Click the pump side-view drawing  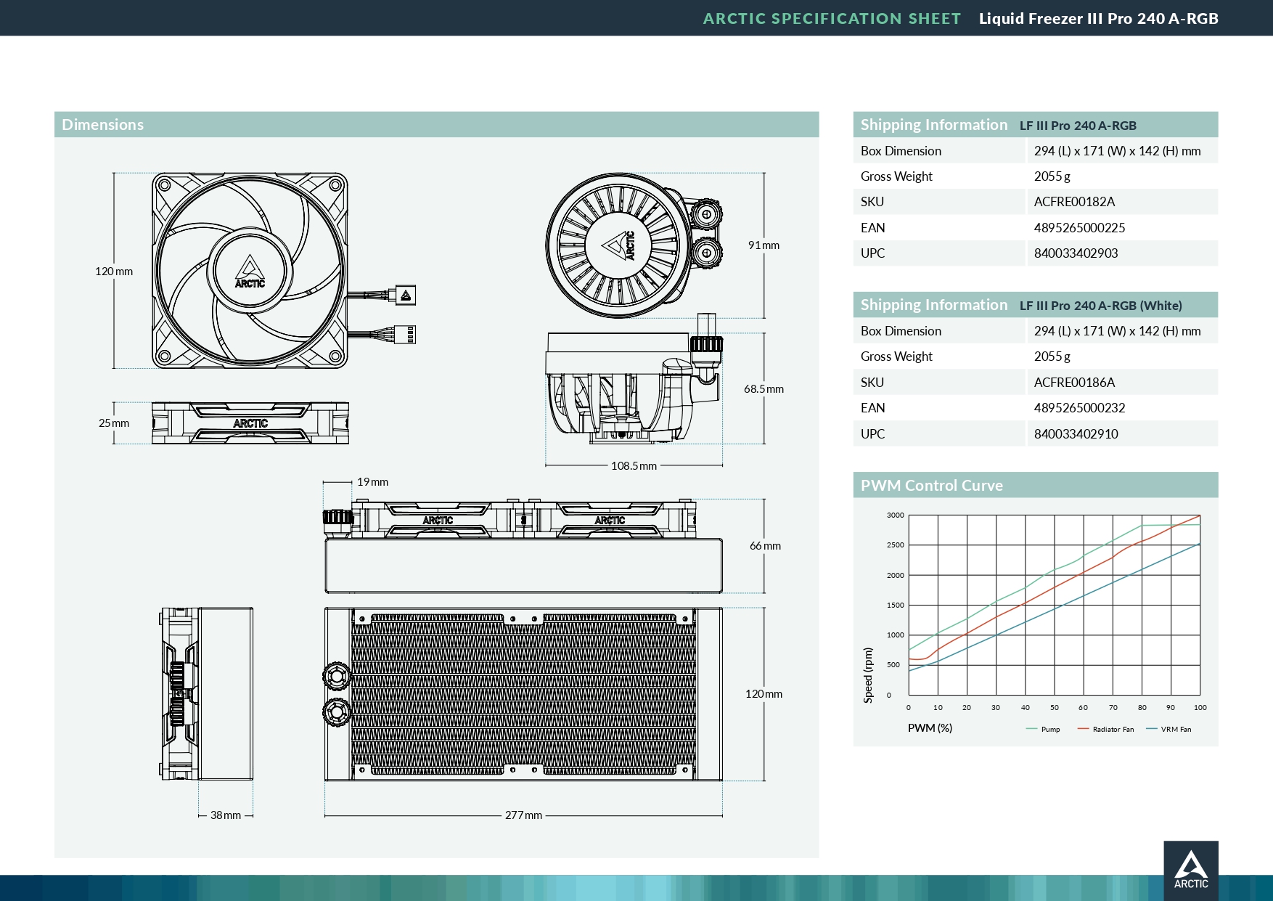click(634, 379)
